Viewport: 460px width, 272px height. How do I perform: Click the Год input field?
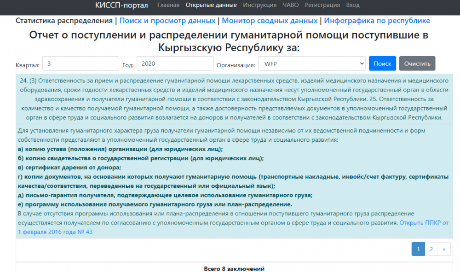pyautogui.click(x=175, y=64)
